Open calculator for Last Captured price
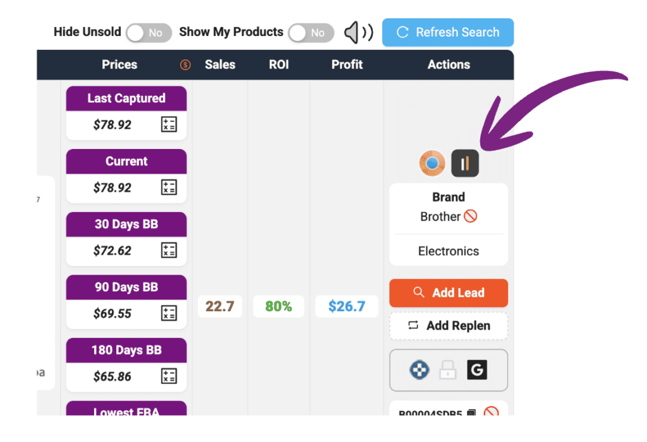This screenshot has height=442, width=647. pos(169,124)
